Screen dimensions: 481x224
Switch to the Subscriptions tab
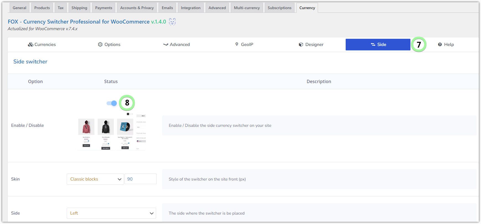click(x=280, y=8)
